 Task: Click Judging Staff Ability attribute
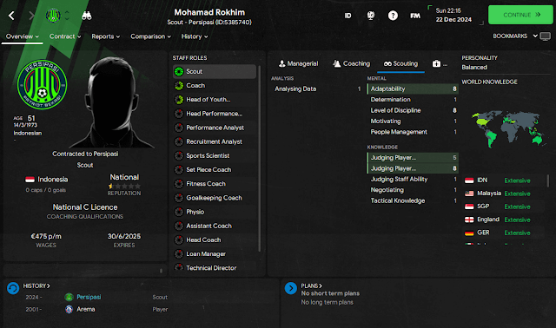click(x=414, y=180)
